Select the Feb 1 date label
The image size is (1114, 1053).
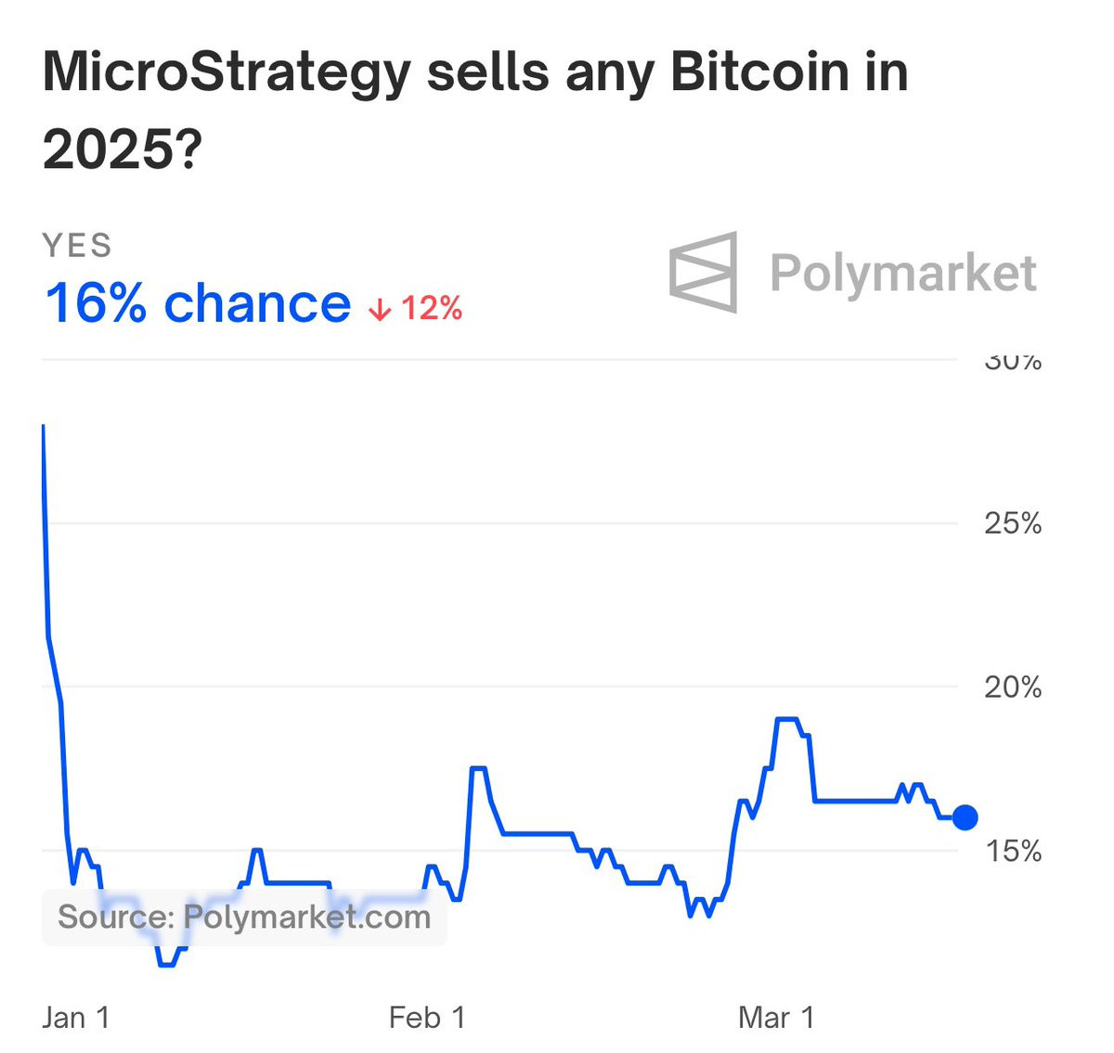click(x=427, y=1018)
